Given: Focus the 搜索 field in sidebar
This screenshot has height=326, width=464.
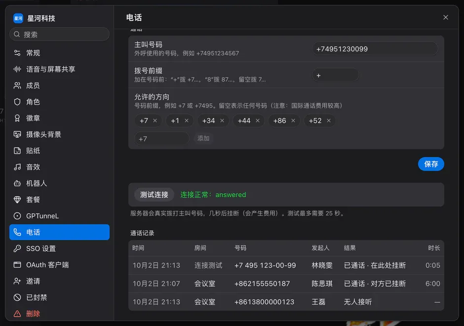Looking at the screenshot, I should point(59,35).
